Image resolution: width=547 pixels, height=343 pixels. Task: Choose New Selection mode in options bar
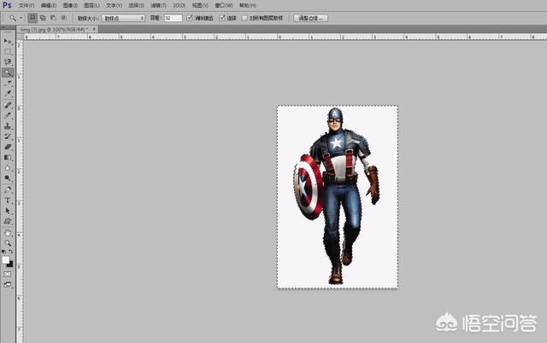(32, 18)
